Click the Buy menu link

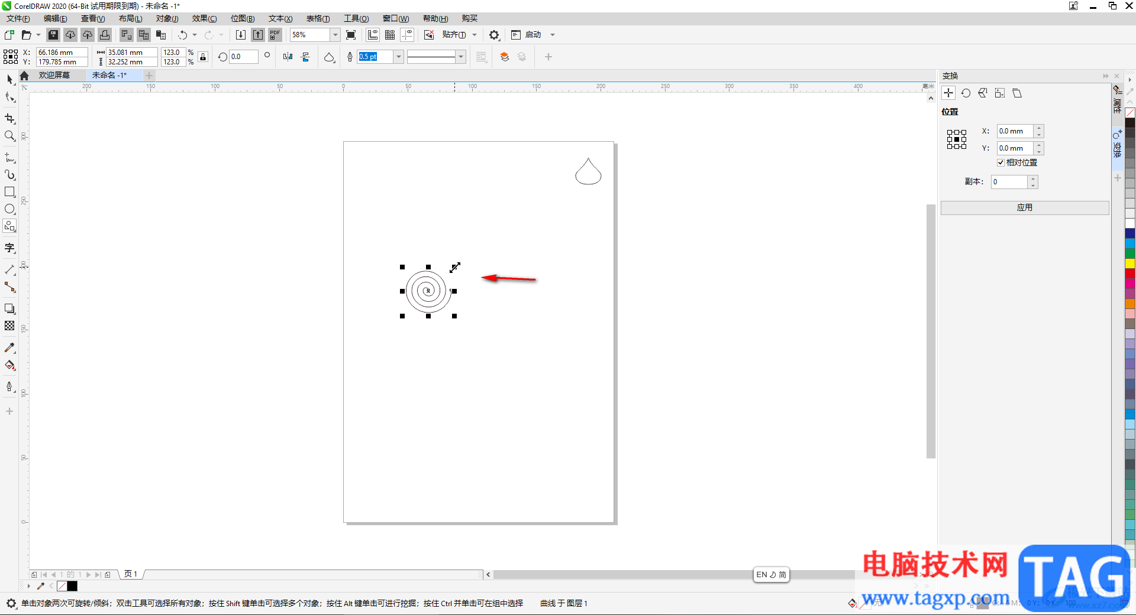click(x=470, y=18)
